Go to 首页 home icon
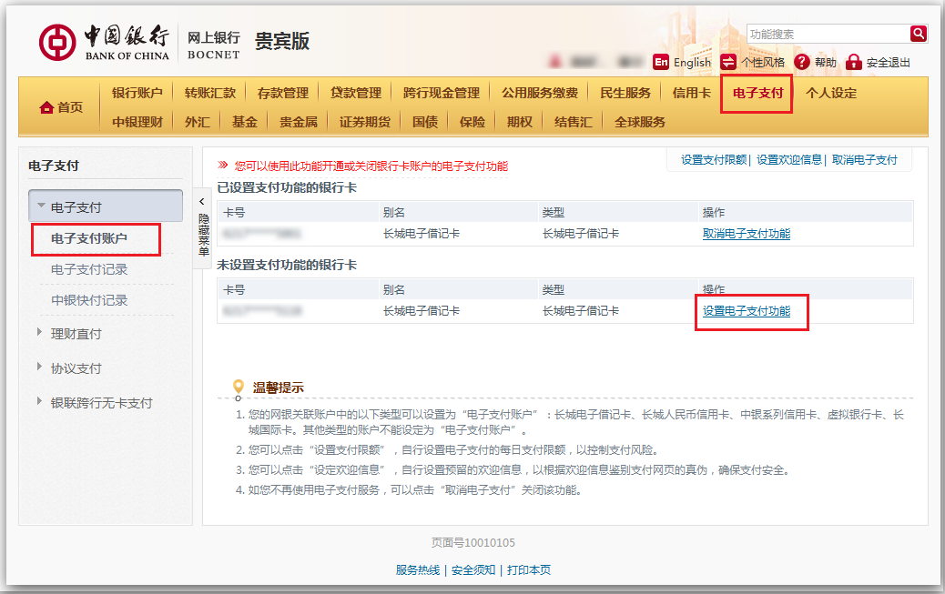 [46, 107]
